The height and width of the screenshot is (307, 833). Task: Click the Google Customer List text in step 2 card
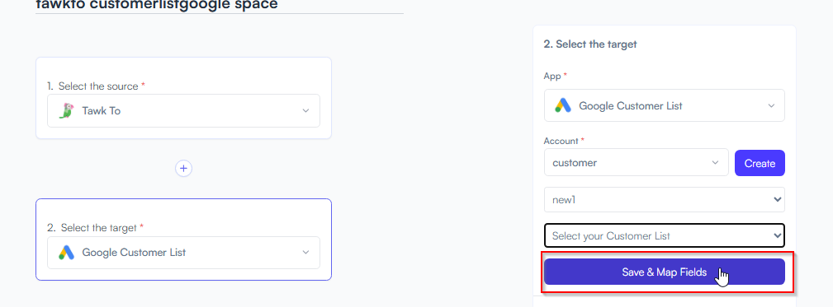134,253
